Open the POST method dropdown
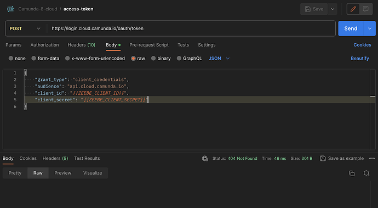378x208 pixels. click(25, 28)
